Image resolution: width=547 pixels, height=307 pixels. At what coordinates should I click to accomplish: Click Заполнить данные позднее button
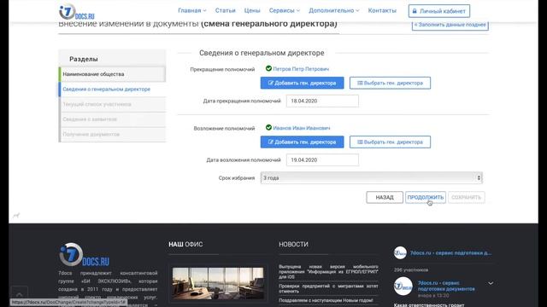450,25
